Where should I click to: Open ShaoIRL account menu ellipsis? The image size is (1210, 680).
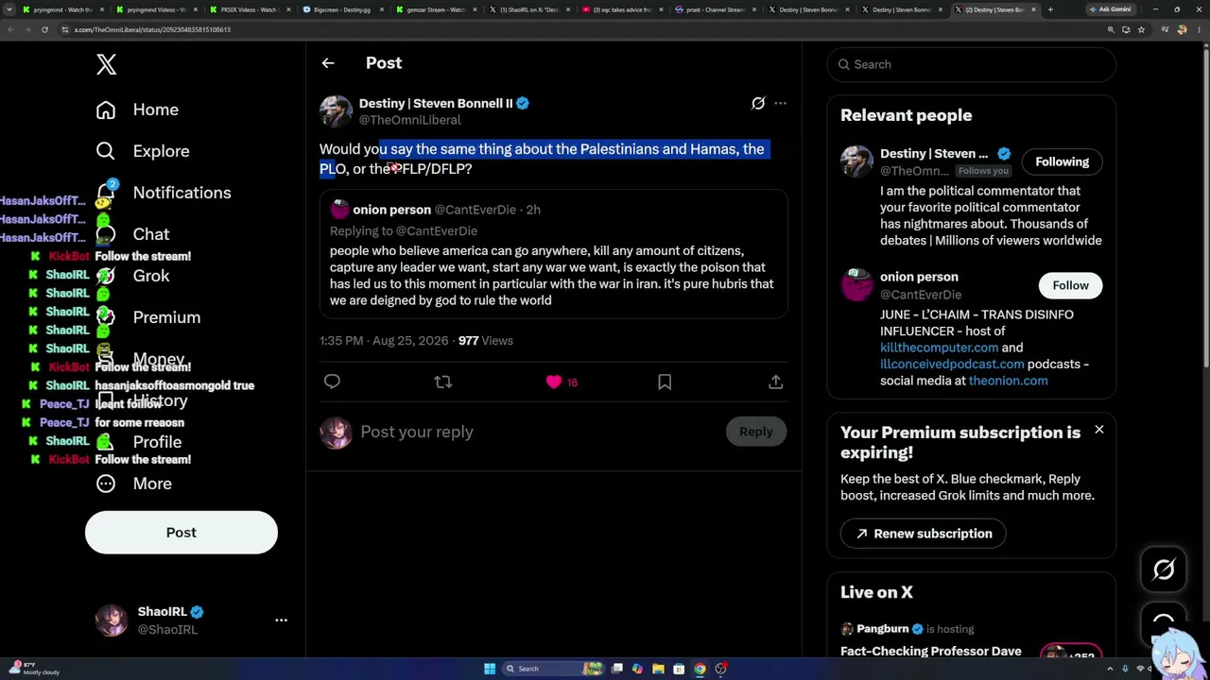[281, 620]
